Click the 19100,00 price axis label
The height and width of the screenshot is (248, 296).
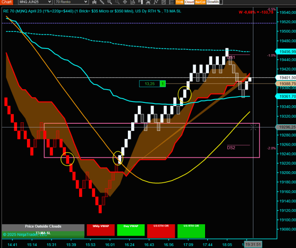click(x=287, y=220)
